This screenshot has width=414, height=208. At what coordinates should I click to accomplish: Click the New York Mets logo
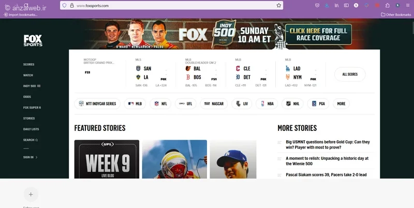pos(288,77)
